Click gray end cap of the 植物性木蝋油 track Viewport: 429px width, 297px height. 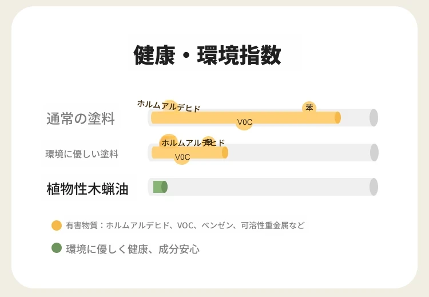pyautogui.click(x=374, y=187)
